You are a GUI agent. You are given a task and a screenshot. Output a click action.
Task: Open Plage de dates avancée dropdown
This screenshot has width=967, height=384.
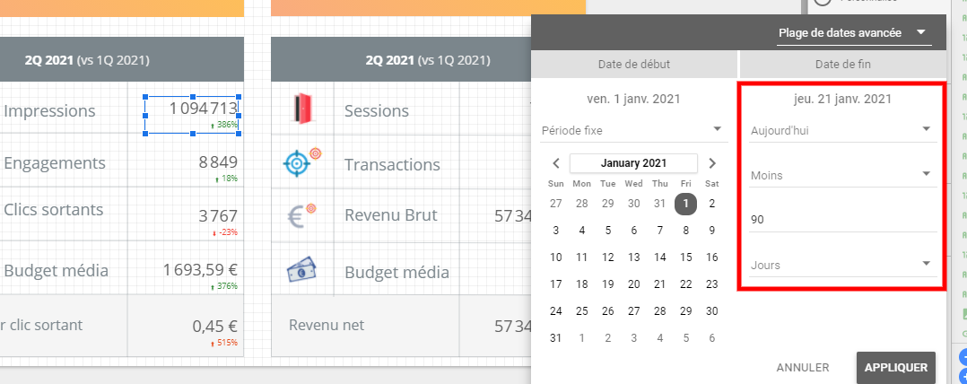pyautogui.click(x=854, y=32)
